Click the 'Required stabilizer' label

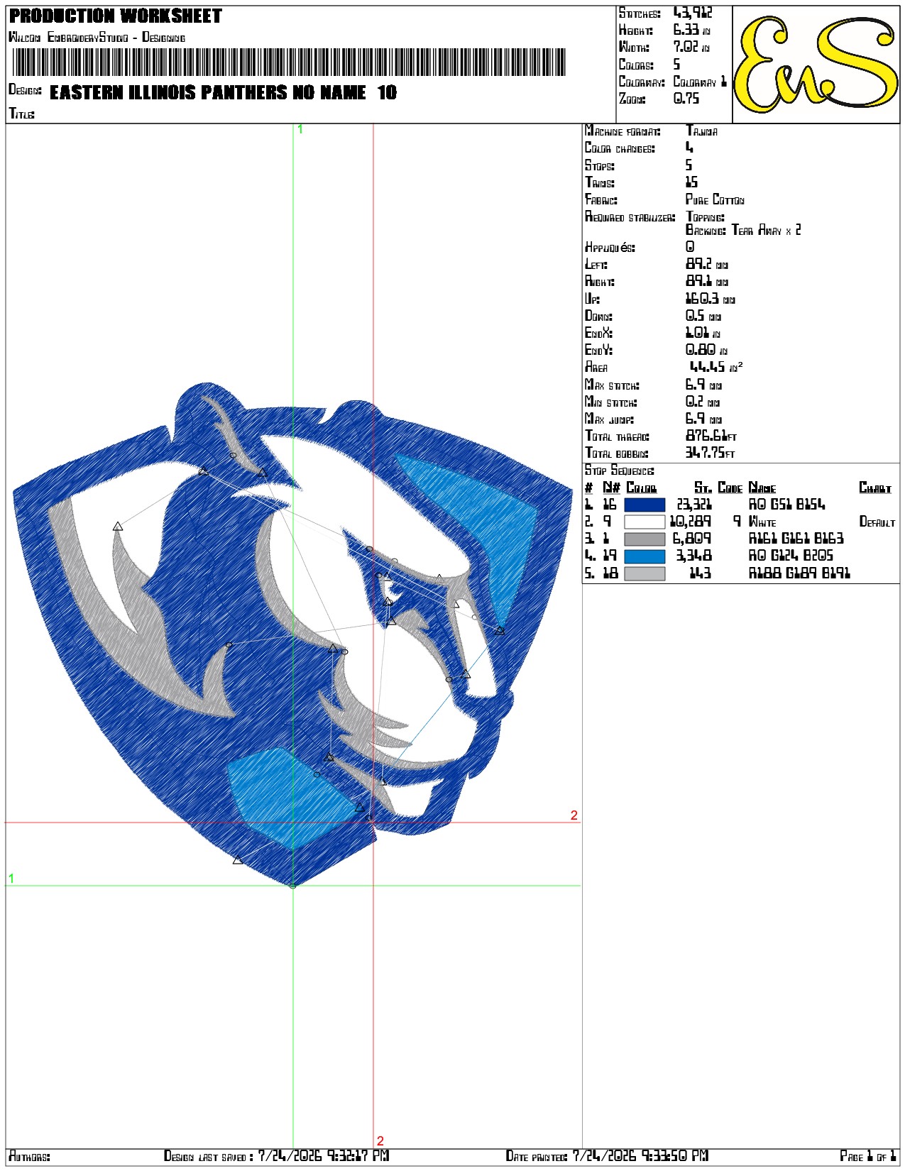pos(630,217)
